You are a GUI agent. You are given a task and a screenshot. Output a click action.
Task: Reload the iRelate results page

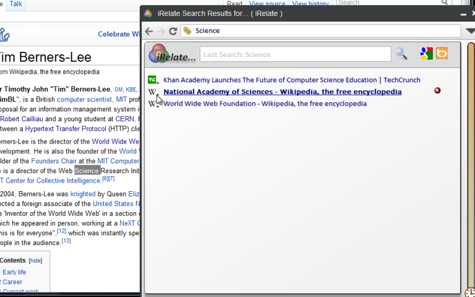173,31
